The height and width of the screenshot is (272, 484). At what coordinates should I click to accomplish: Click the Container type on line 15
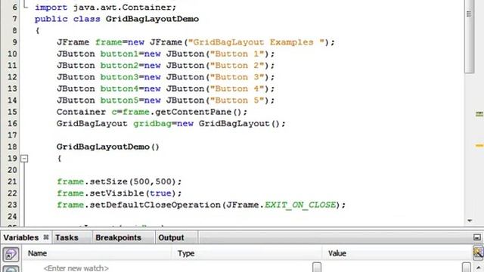coord(81,112)
